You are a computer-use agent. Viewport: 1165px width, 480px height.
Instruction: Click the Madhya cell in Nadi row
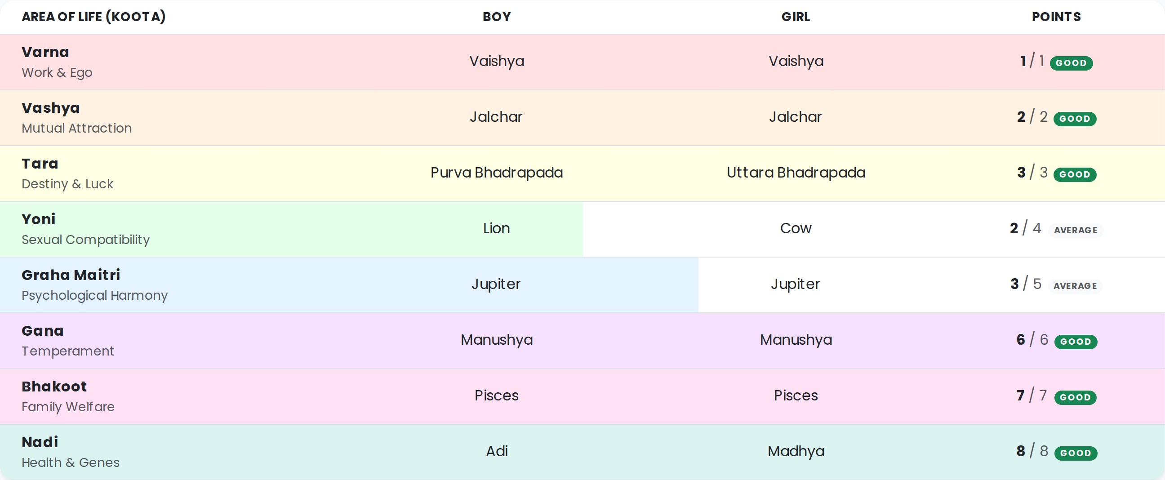click(x=796, y=451)
